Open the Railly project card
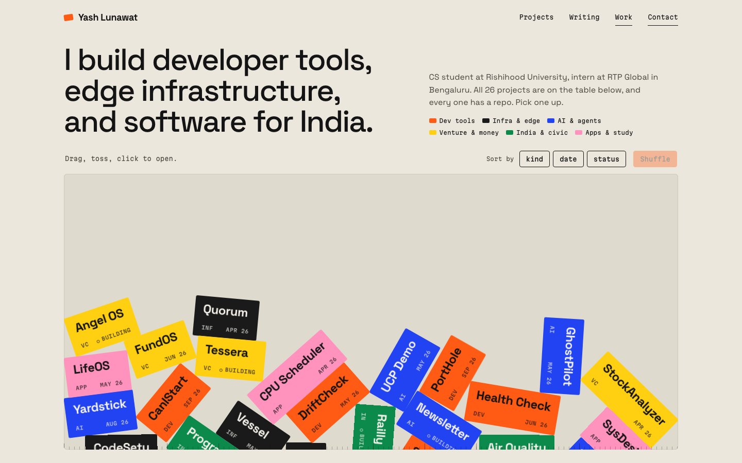This screenshot has width=742, height=463. [375, 427]
